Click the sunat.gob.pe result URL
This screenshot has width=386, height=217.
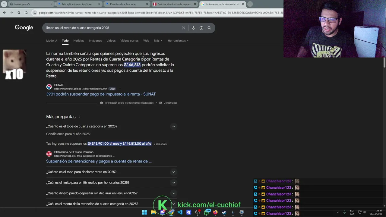click(x=81, y=89)
